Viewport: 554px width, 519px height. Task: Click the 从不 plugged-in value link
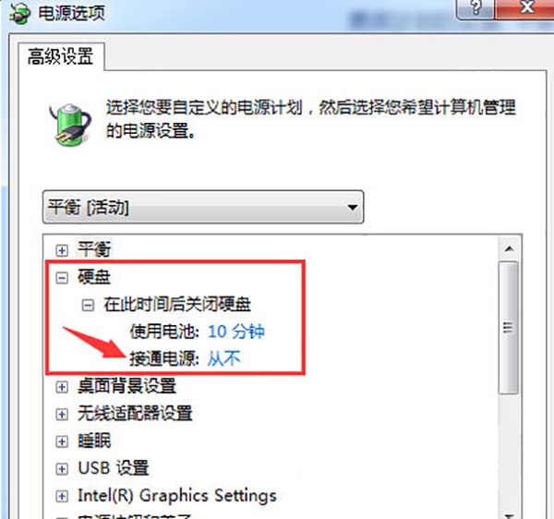(x=224, y=358)
